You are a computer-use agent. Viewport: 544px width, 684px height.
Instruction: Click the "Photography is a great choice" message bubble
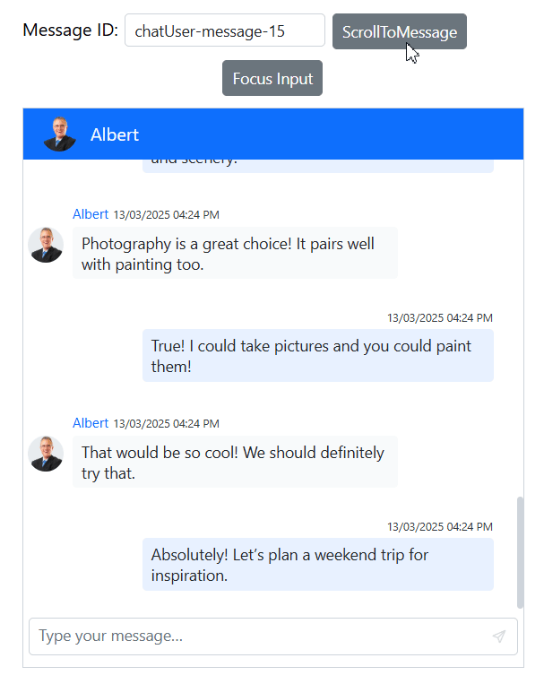[235, 254]
